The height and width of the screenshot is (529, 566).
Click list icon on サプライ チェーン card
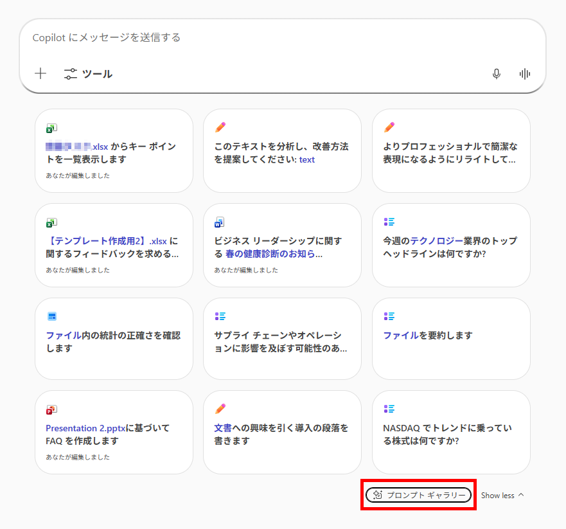pos(220,316)
